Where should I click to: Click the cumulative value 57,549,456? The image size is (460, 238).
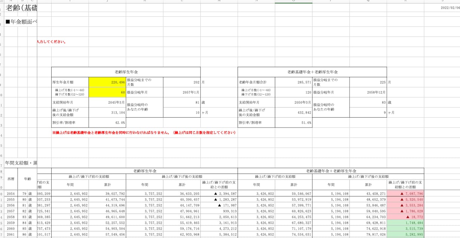pos(107,234)
